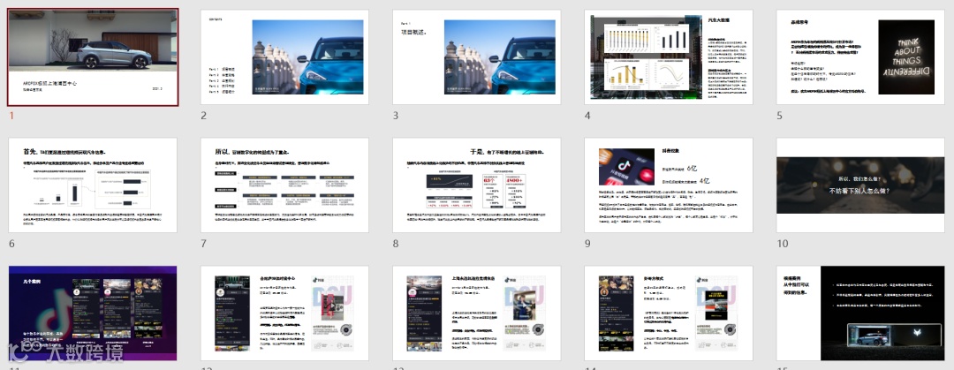Screen dimensions: 954x370
Task: Open slide 2, the contents page
Action: pyautogui.click(x=284, y=57)
